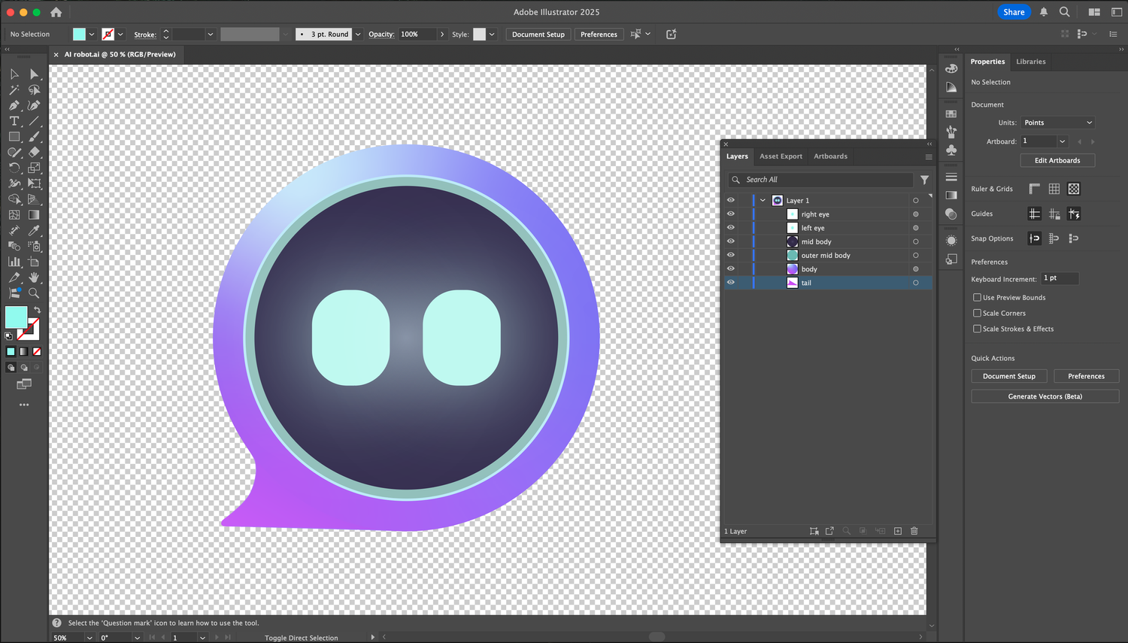This screenshot has height=643, width=1128.
Task: Toggle visibility of the tail layer
Action: coord(730,283)
